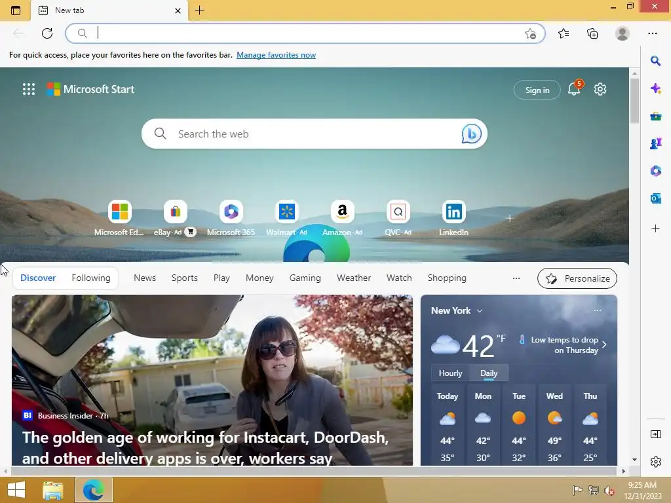Open the Play category
The height and width of the screenshot is (503, 671).
tap(221, 278)
